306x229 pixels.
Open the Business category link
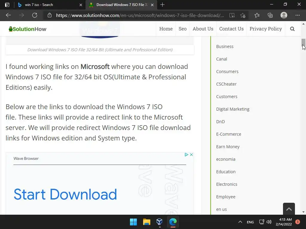(x=225, y=47)
